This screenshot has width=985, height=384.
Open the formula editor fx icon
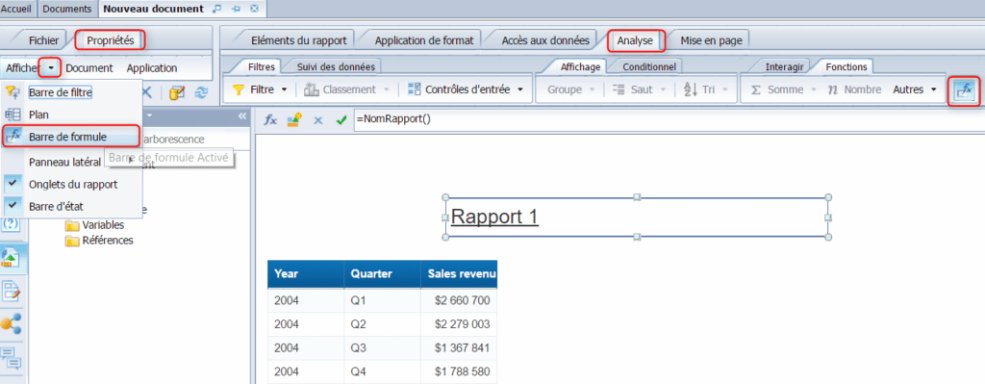click(270, 119)
